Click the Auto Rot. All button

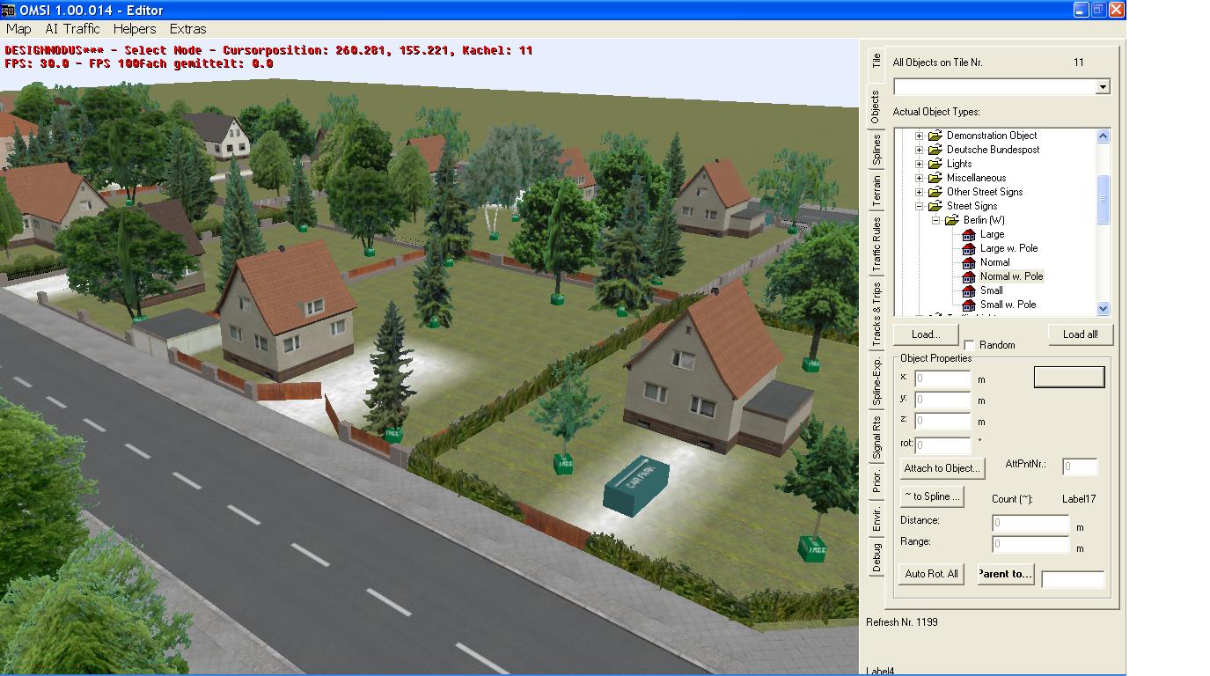pyautogui.click(x=931, y=574)
